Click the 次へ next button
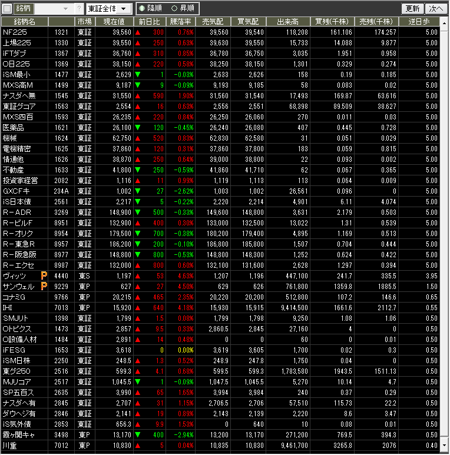450x455 pixels. tap(436, 9)
